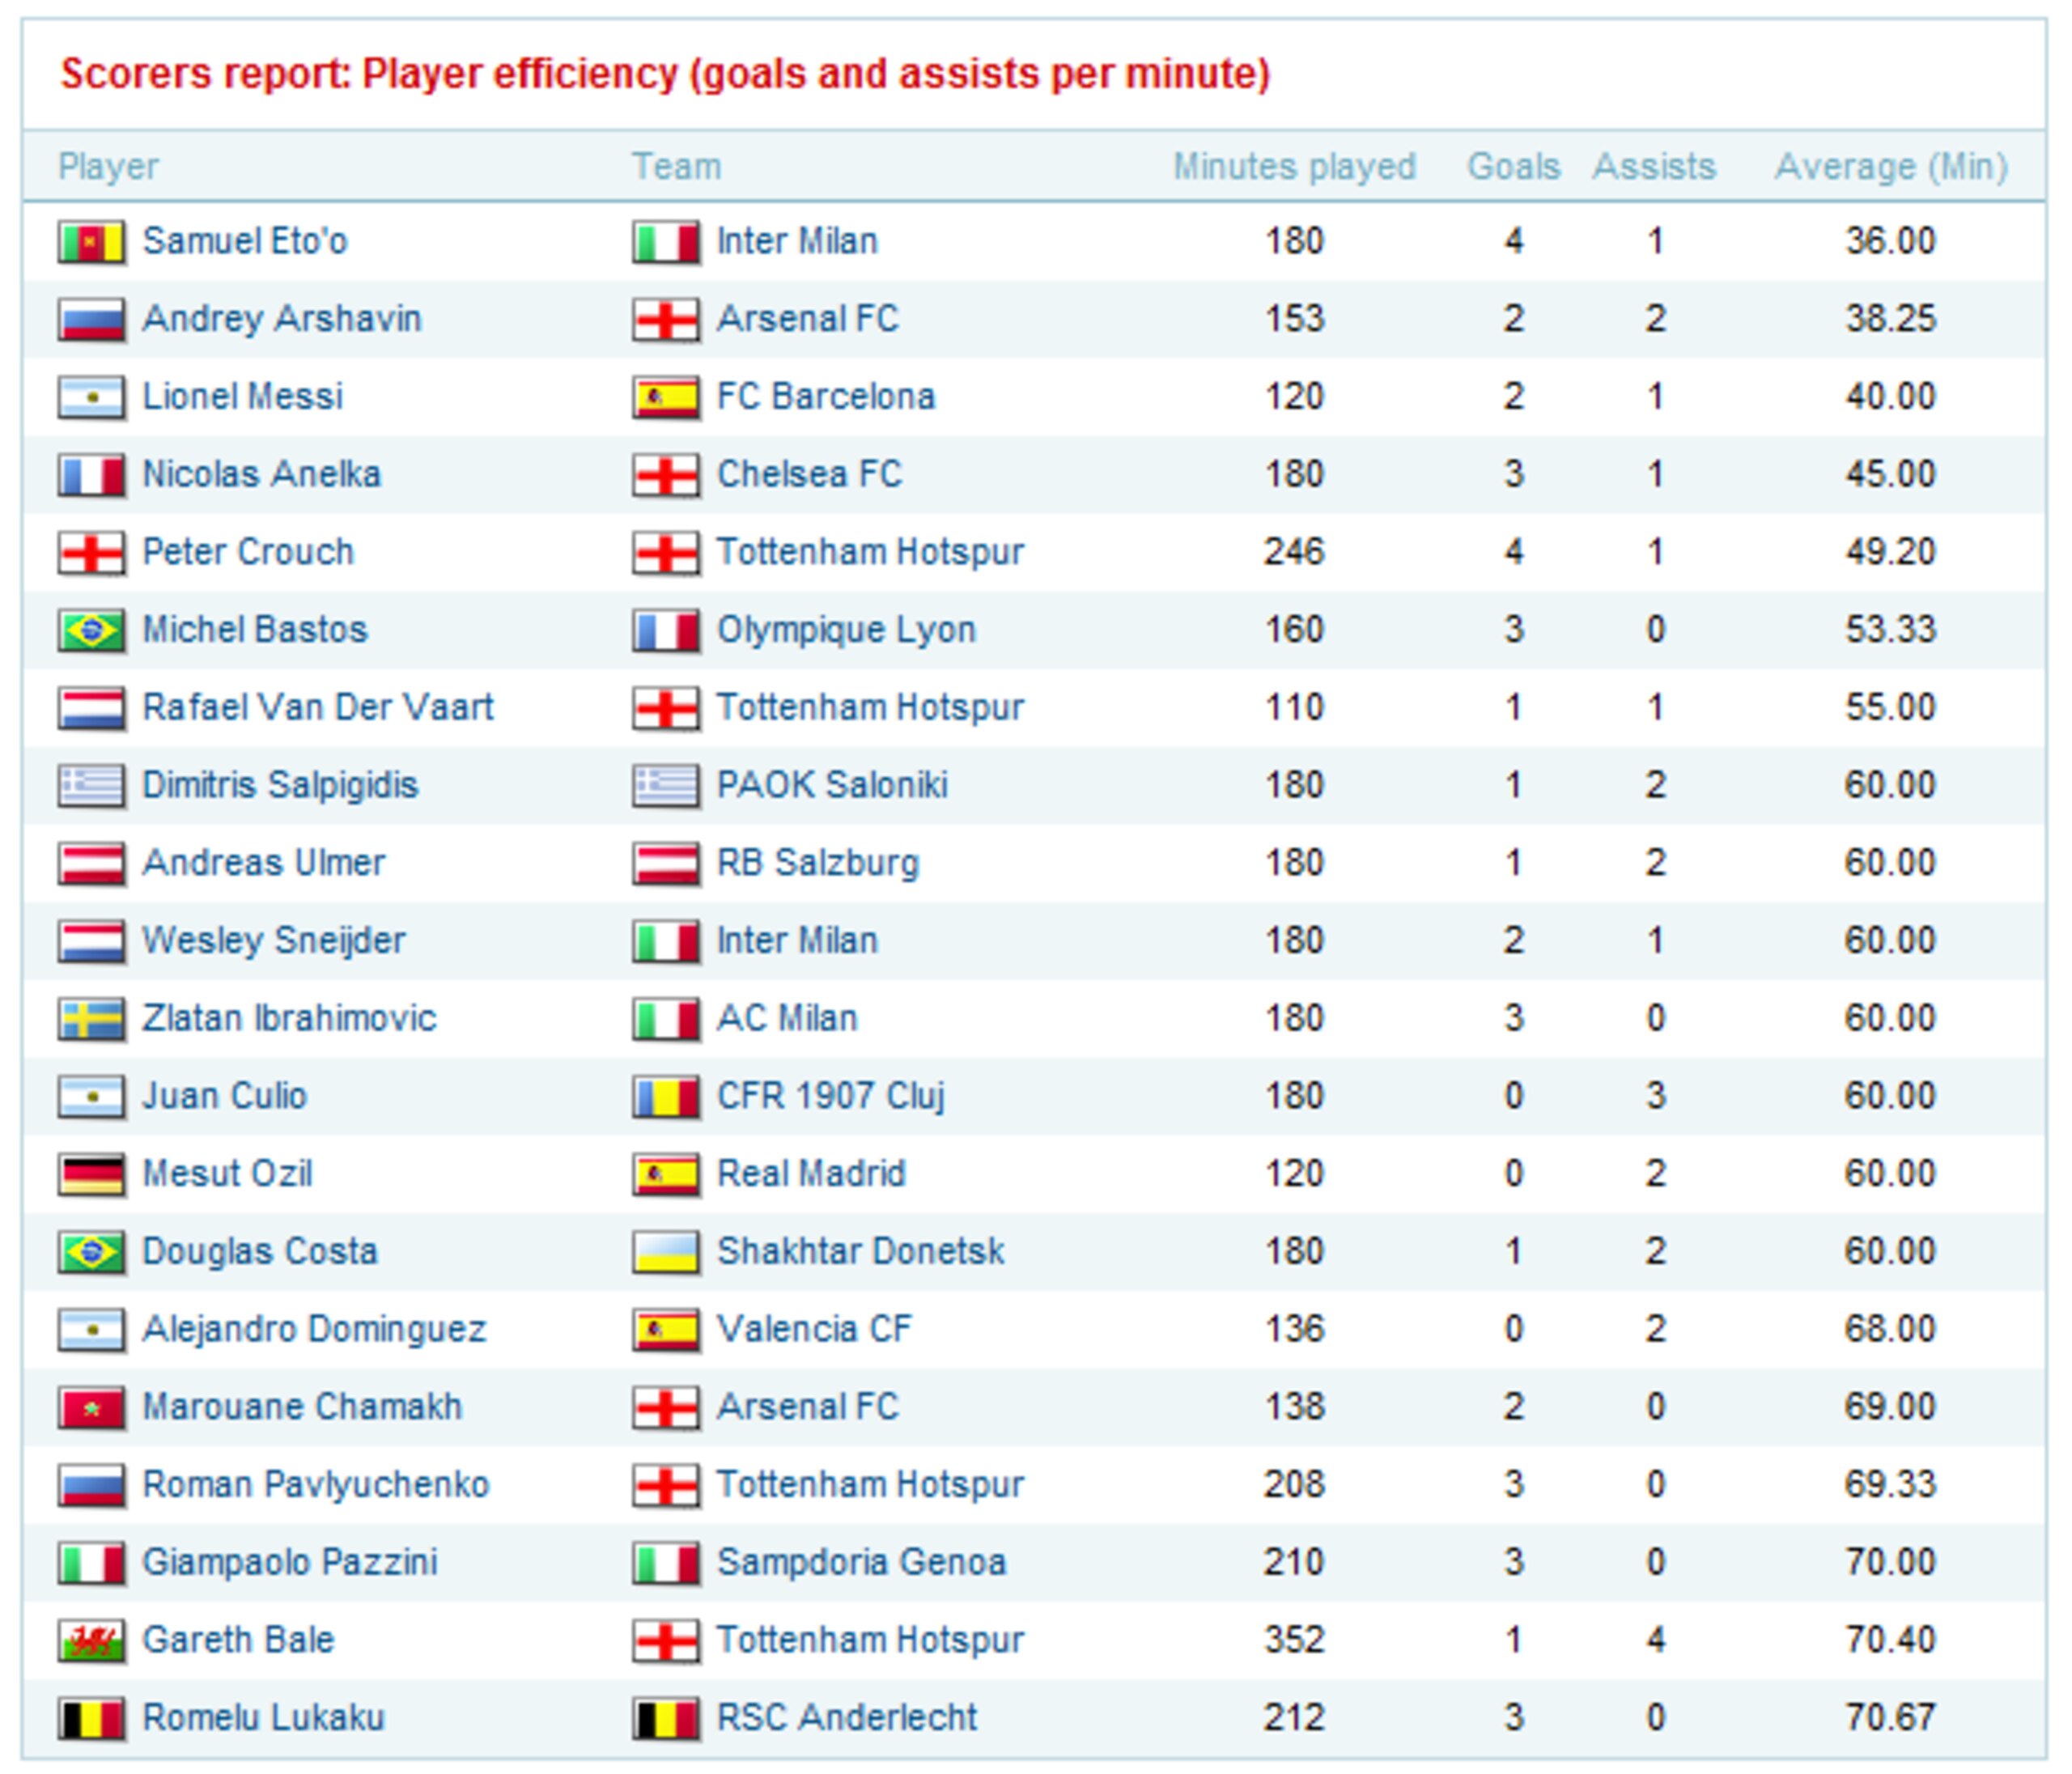2072x1774 pixels.
Task: Click the Morocco flag beside Marouane Chamakh
Action: pos(92,1408)
